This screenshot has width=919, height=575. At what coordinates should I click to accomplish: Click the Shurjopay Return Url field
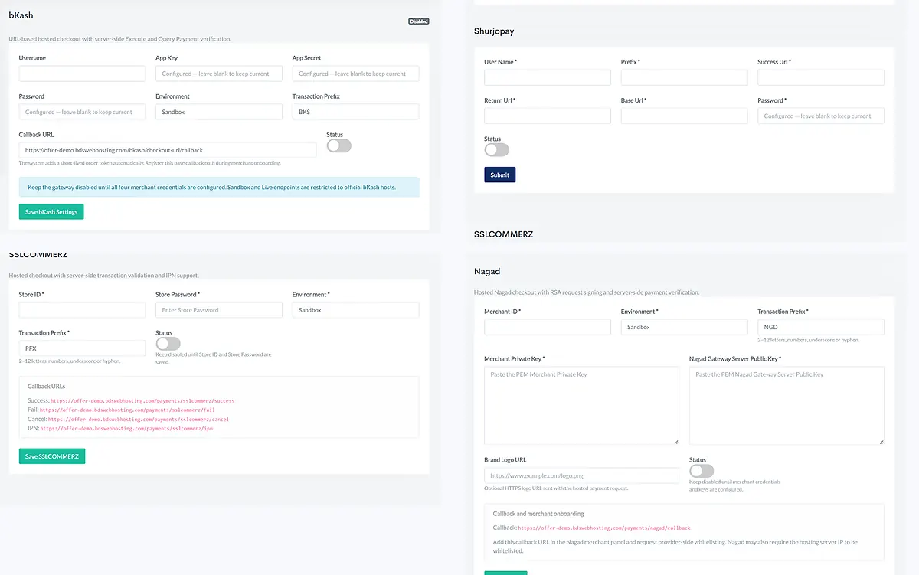pyautogui.click(x=548, y=116)
